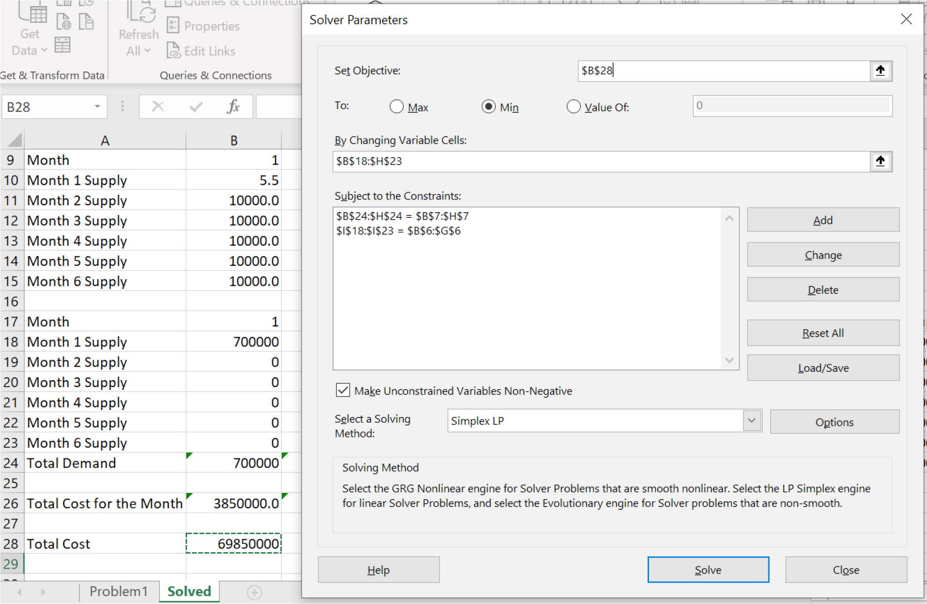Select the Solved sheet tab

click(x=189, y=591)
